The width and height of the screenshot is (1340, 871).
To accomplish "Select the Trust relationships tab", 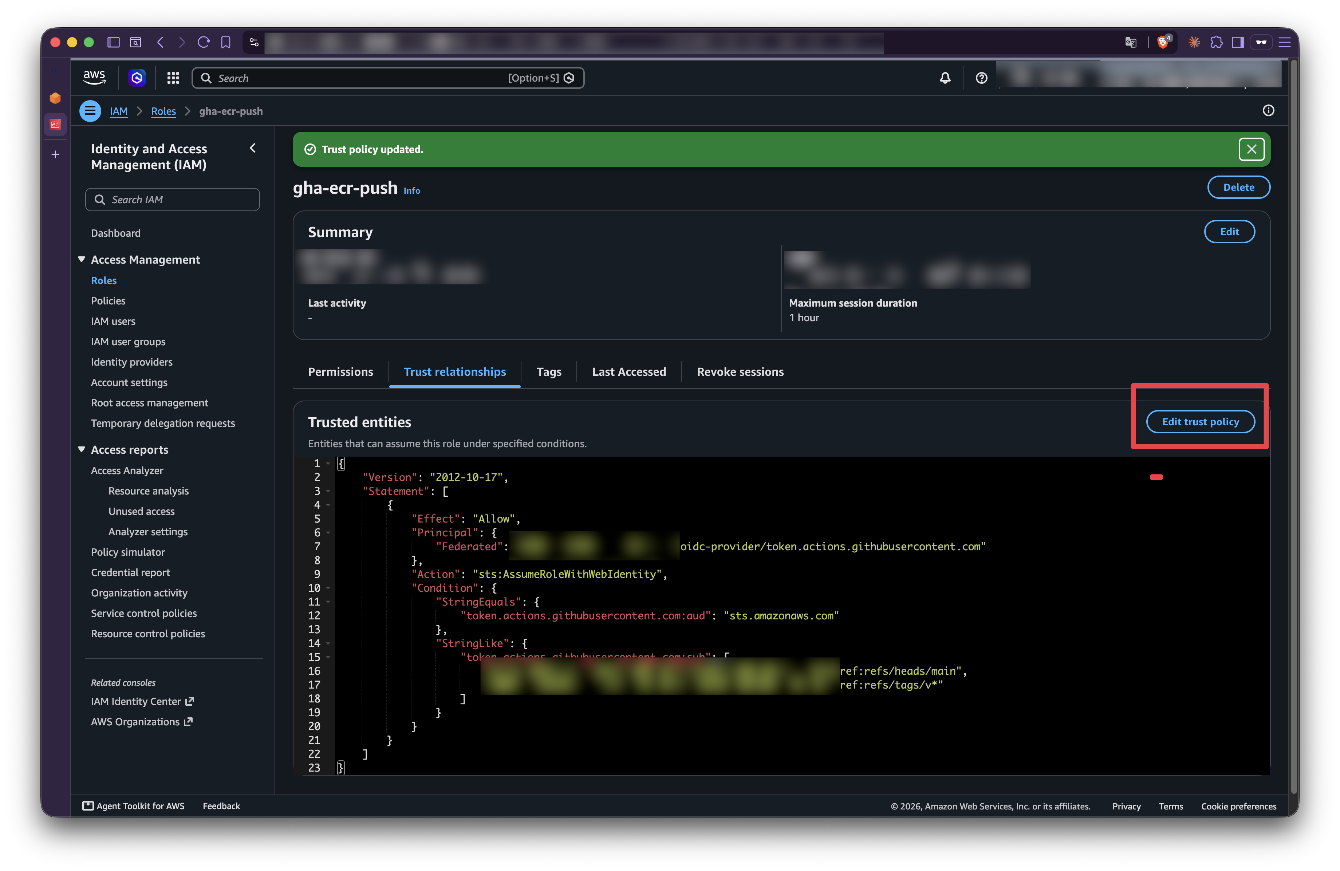I will pyautogui.click(x=455, y=372).
